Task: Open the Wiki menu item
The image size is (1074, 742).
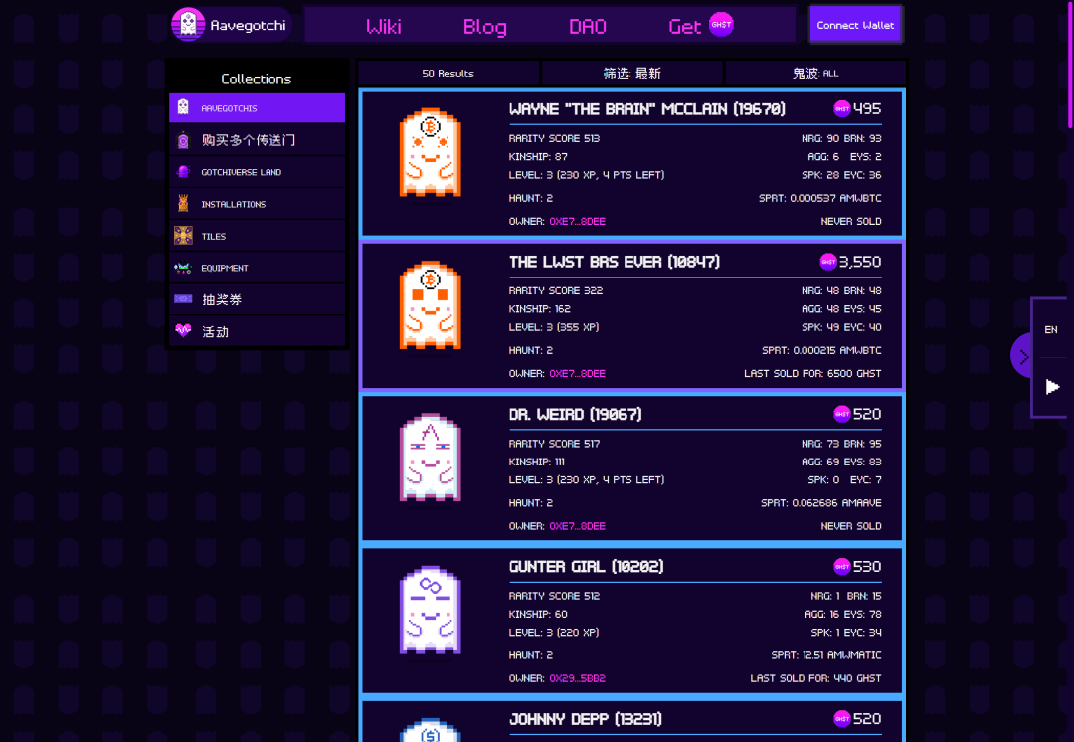Action: pyautogui.click(x=384, y=26)
